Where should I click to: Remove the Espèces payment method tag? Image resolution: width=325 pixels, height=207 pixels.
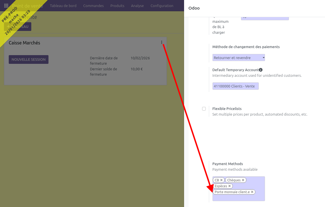pos(229,186)
